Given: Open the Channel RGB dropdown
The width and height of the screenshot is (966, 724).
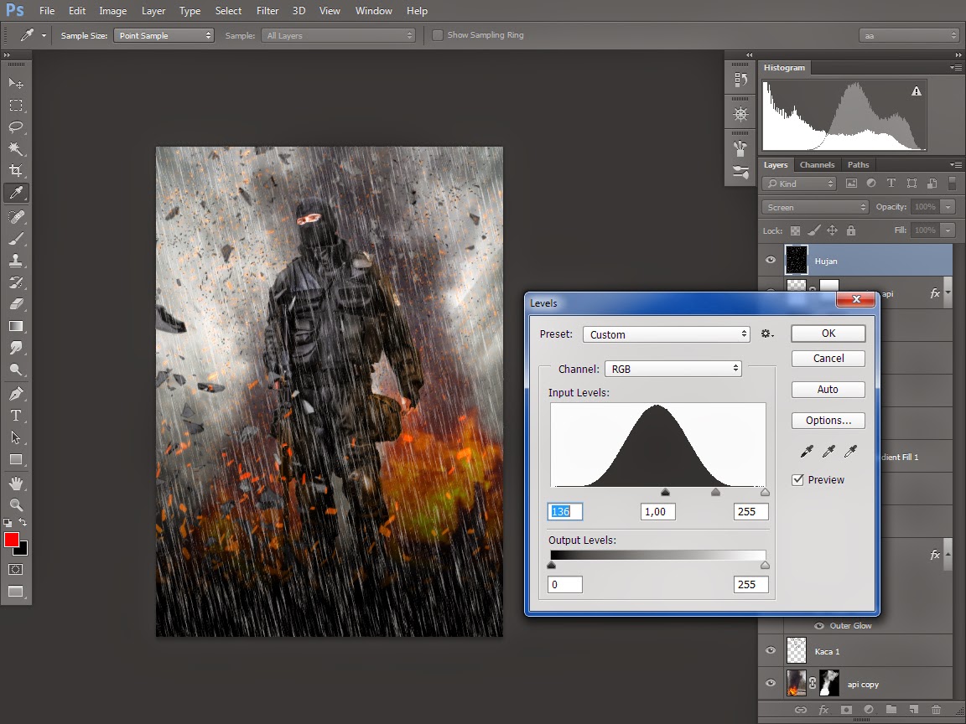Looking at the screenshot, I should [673, 369].
